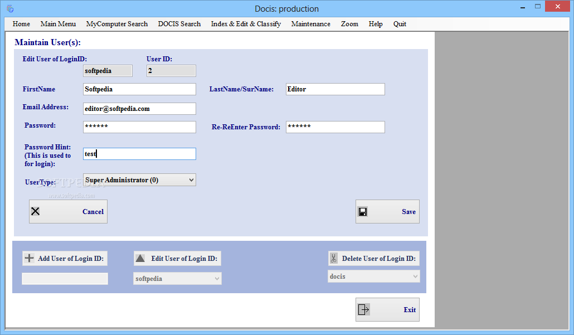The height and width of the screenshot is (335, 574).
Task: Click the Password Hint field
Action: point(139,154)
